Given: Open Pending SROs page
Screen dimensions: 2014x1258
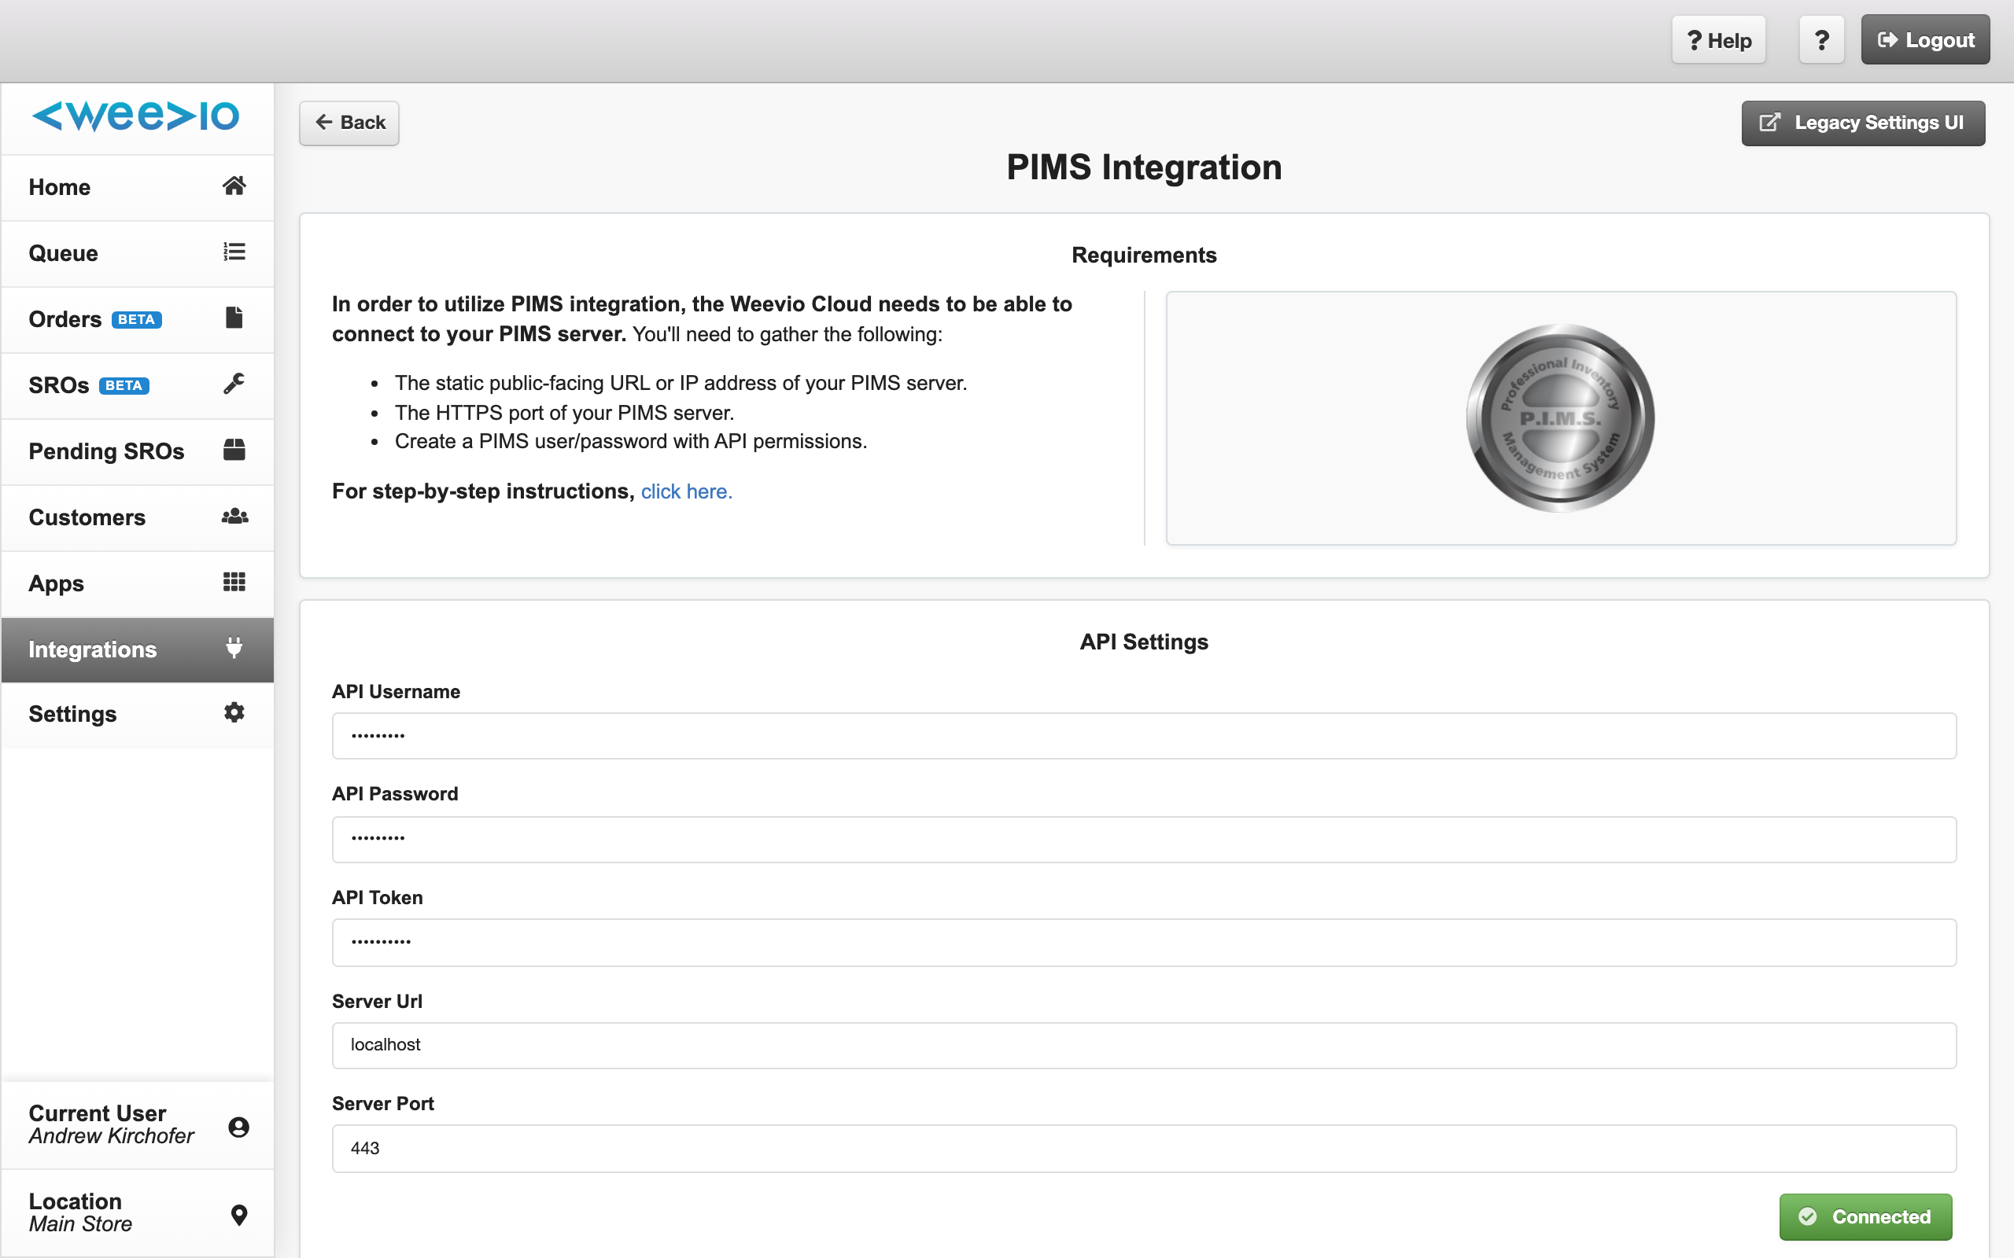Looking at the screenshot, I should [138, 451].
